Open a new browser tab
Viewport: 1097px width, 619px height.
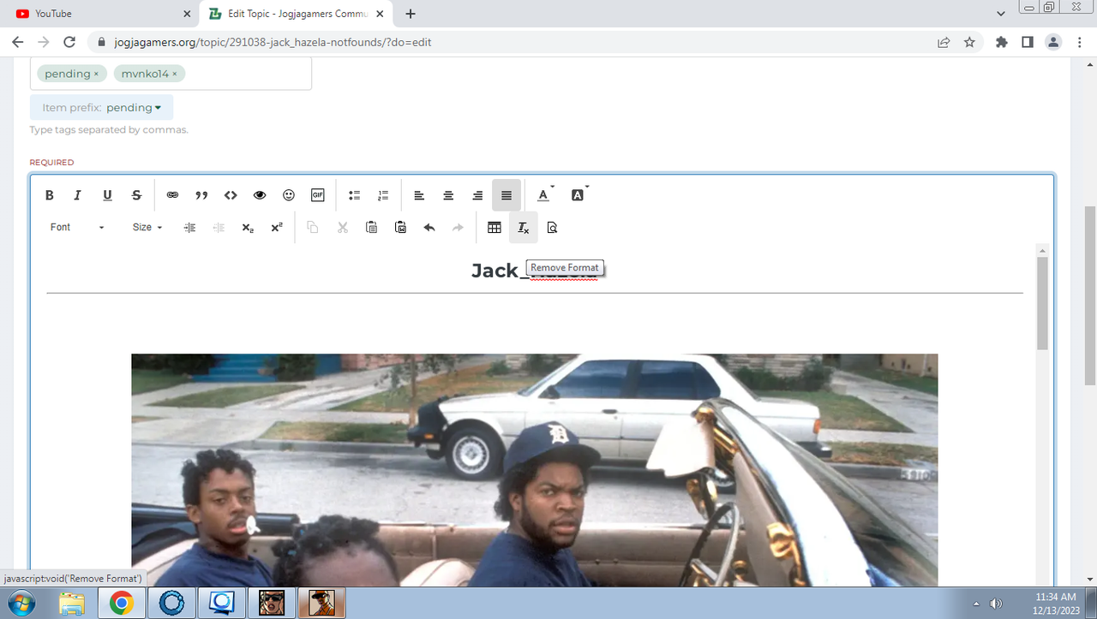(x=411, y=14)
